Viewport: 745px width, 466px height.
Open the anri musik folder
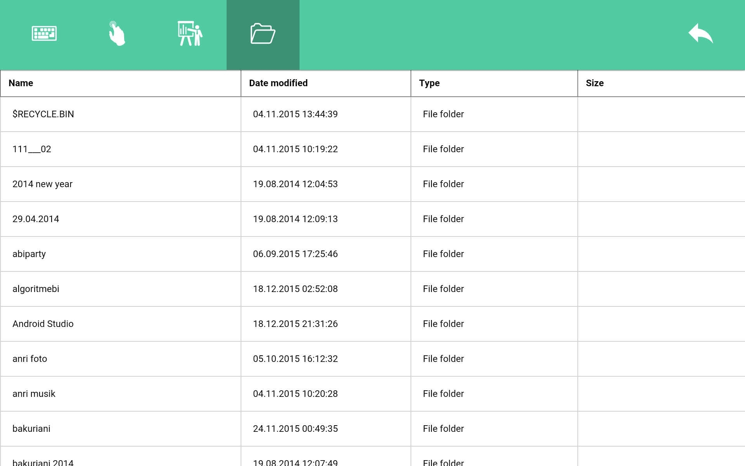coord(34,394)
